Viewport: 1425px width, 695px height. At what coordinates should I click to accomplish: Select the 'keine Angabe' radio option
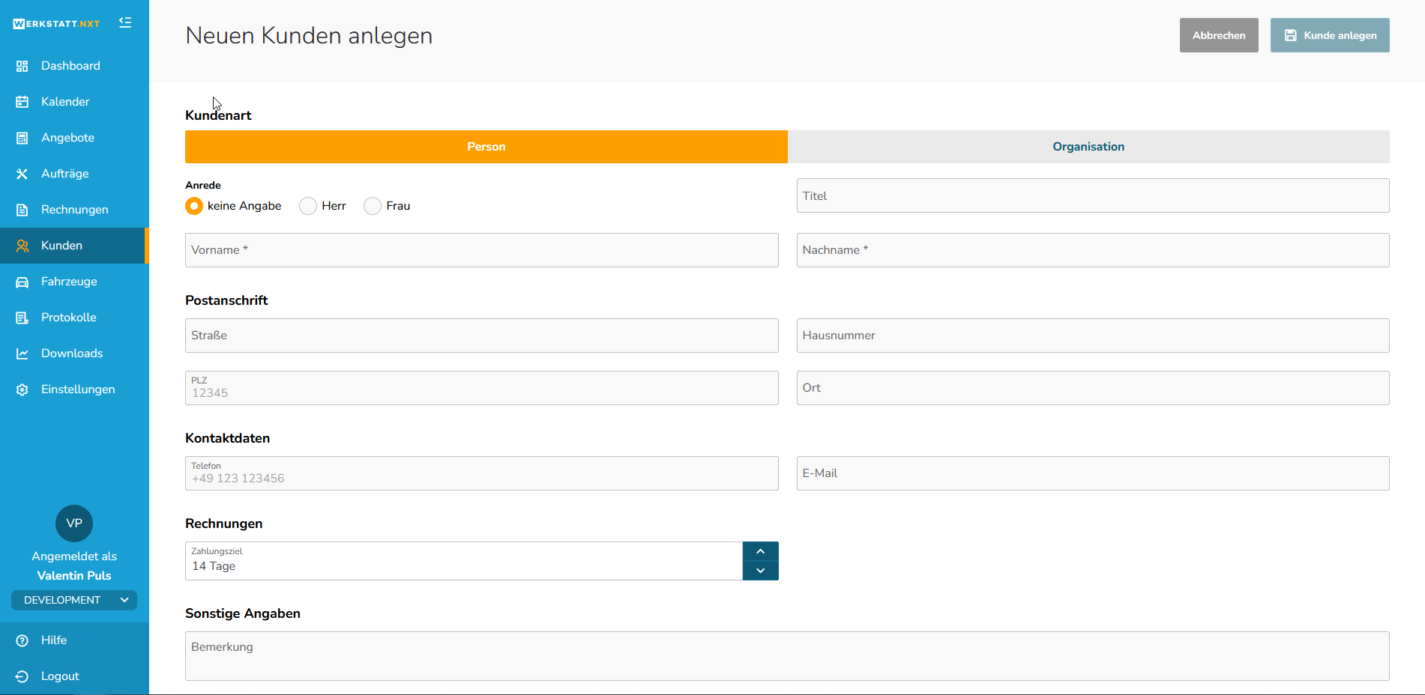194,206
